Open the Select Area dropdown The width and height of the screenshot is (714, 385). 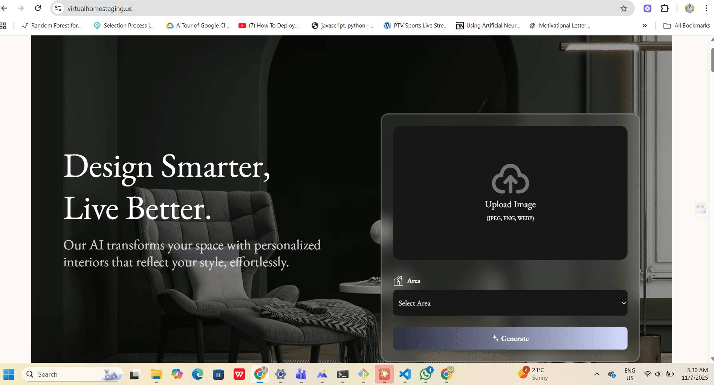510,303
